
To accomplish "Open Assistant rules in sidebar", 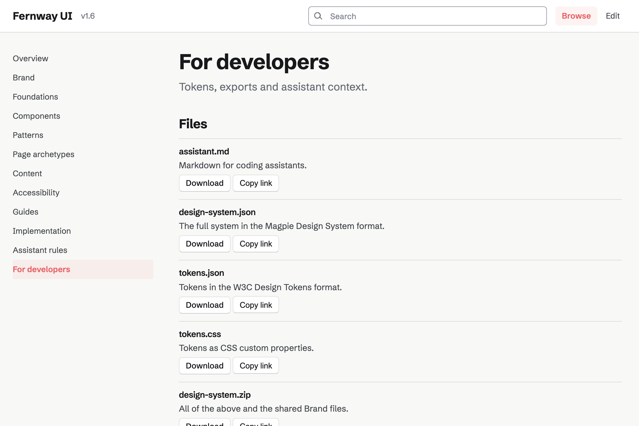I will point(40,250).
